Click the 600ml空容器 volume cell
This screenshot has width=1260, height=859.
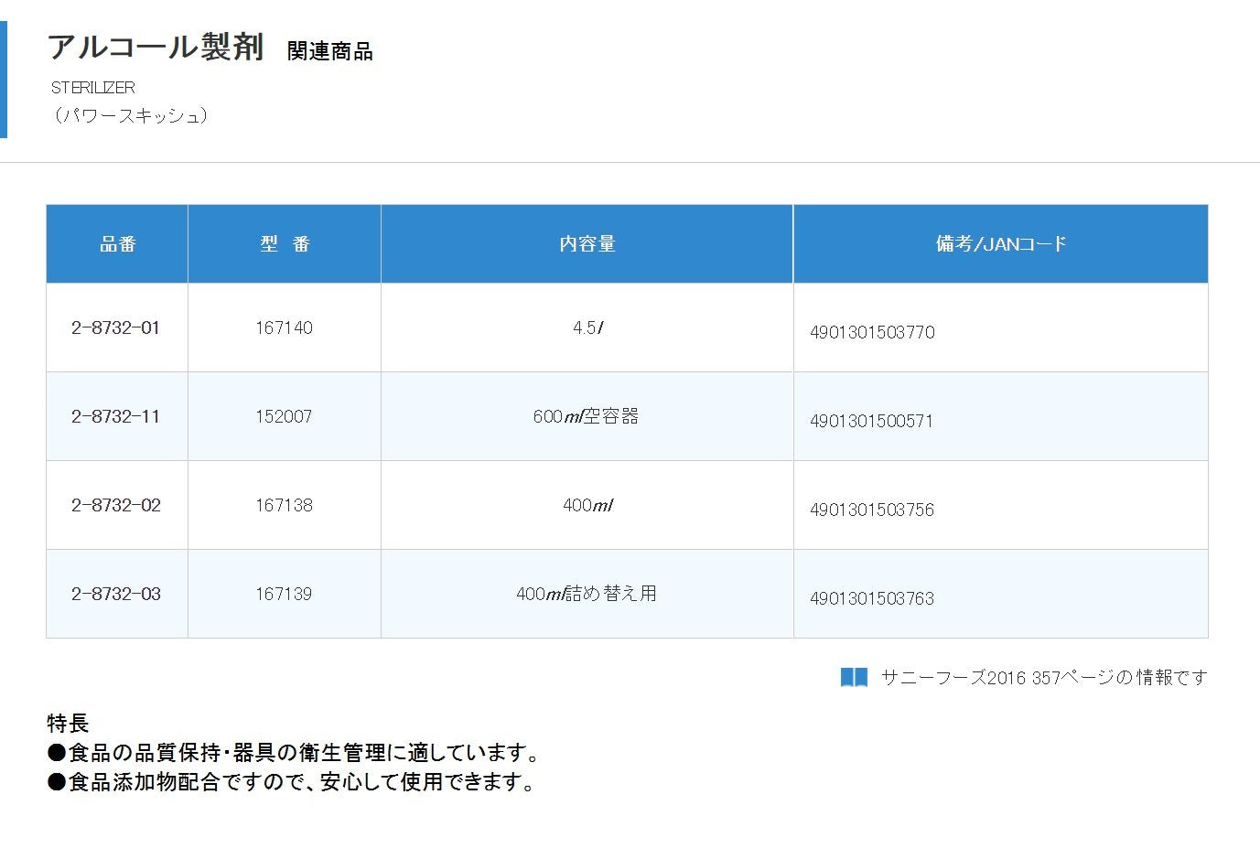click(x=587, y=416)
